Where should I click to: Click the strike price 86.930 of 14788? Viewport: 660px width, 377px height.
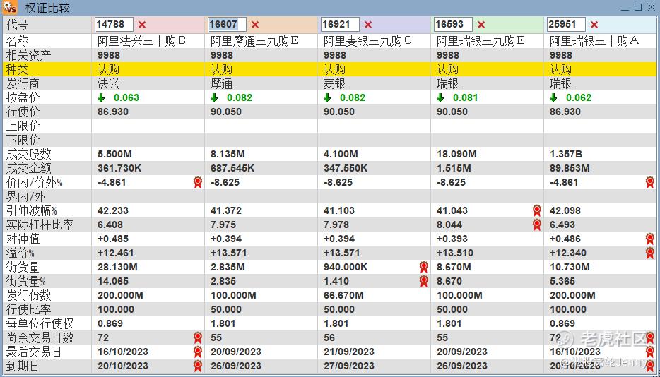click(113, 112)
